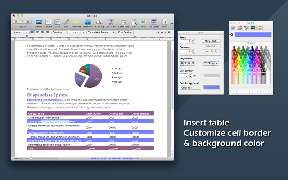Click the Split Cells button
The width and height of the screenshot is (288, 180).
tap(211, 46)
